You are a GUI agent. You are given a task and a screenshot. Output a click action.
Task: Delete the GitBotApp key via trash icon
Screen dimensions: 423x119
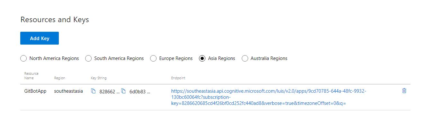(404, 91)
